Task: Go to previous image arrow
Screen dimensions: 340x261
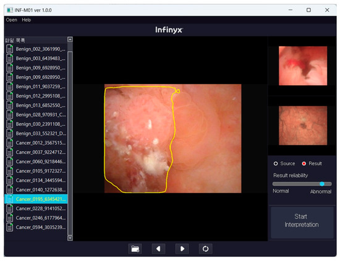Action: (x=158, y=249)
